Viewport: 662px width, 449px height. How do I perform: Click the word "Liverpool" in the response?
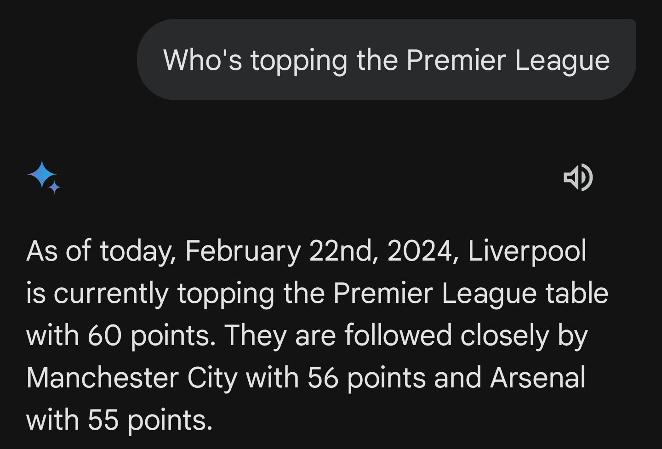point(527,251)
